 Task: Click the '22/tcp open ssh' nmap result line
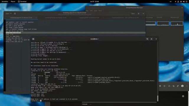point(38,94)
